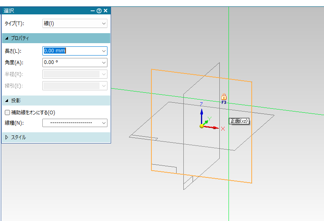Open the タイプ dropdown showing 線(I)

[x=75, y=24]
